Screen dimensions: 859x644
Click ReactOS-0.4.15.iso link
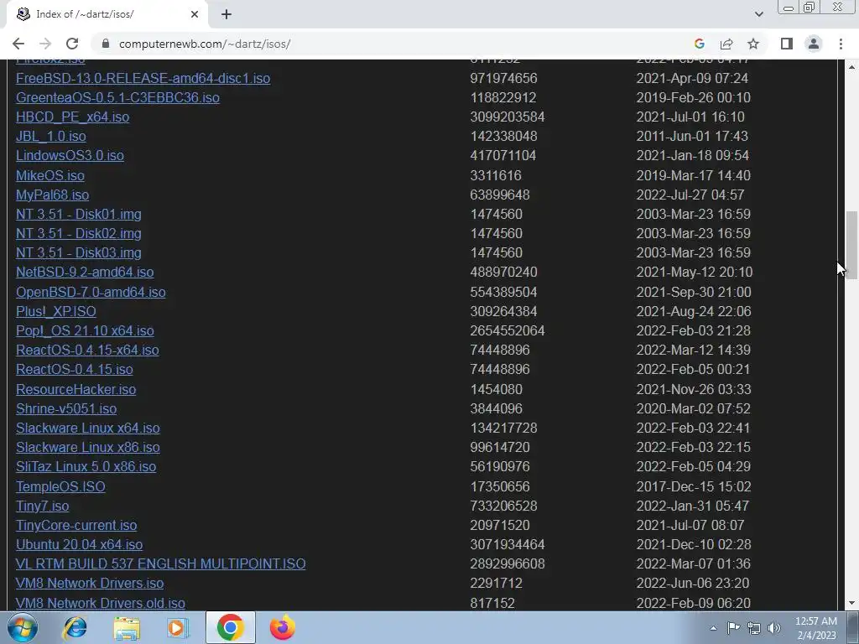coord(74,369)
